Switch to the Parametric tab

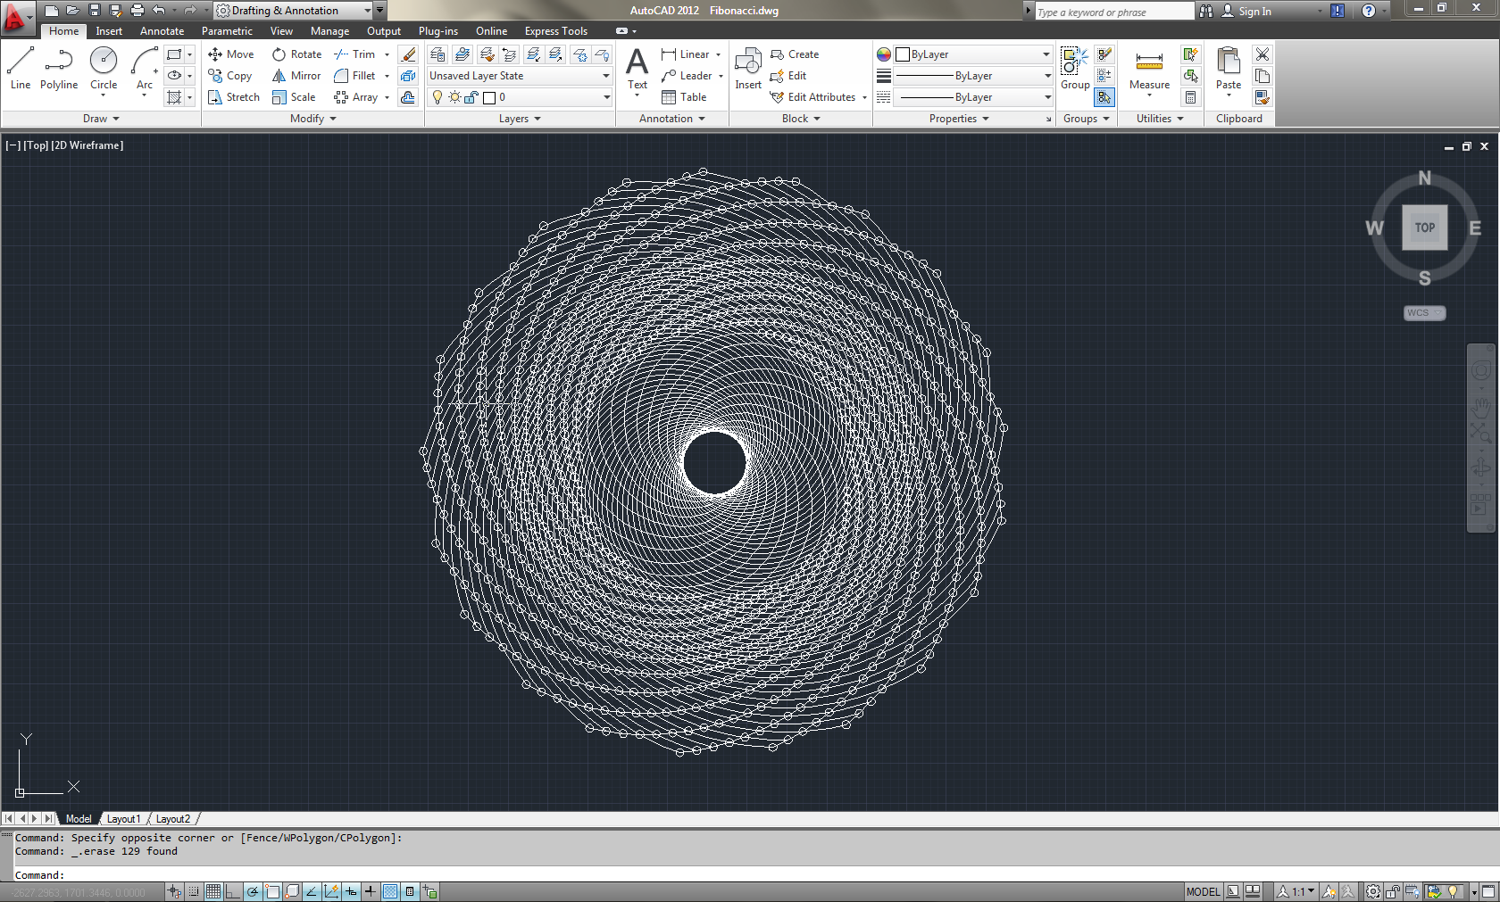227,31
